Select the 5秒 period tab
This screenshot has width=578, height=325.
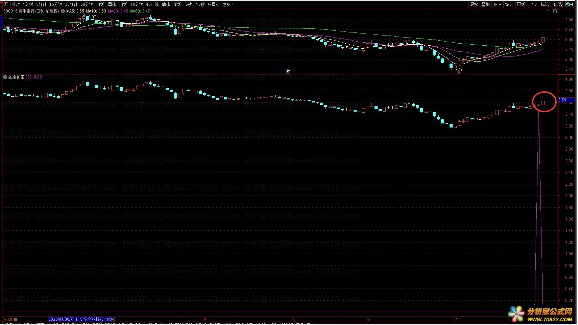pyautogui.click(x=189, y=4)
